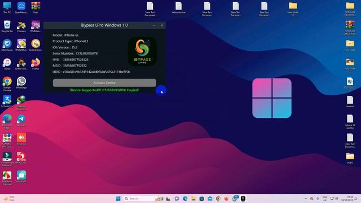Screen dimensions: 361x203
Task: Click the iOS Version: 15.8 line
Action: pyautogui.click(x=65, y=47)
